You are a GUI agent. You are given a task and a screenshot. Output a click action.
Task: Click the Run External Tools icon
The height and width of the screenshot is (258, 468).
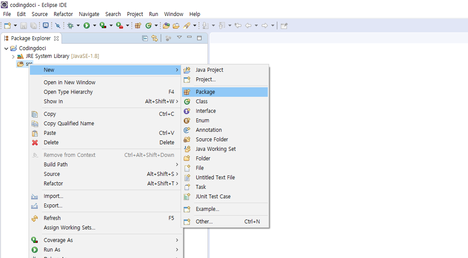tap(119, 26)
